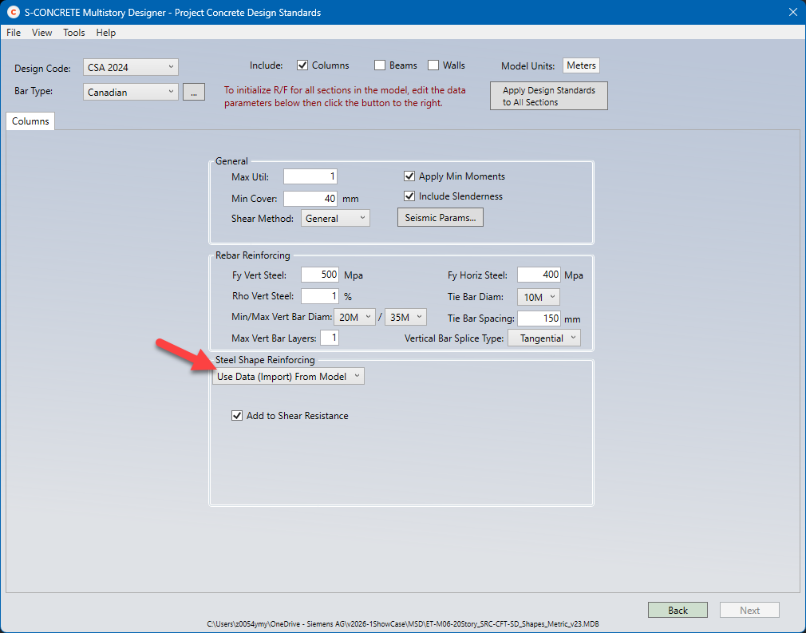Open the Max Vert Bar Diam 35M dropdown
This screenshot has height=633, width=806.
[406, 317]
